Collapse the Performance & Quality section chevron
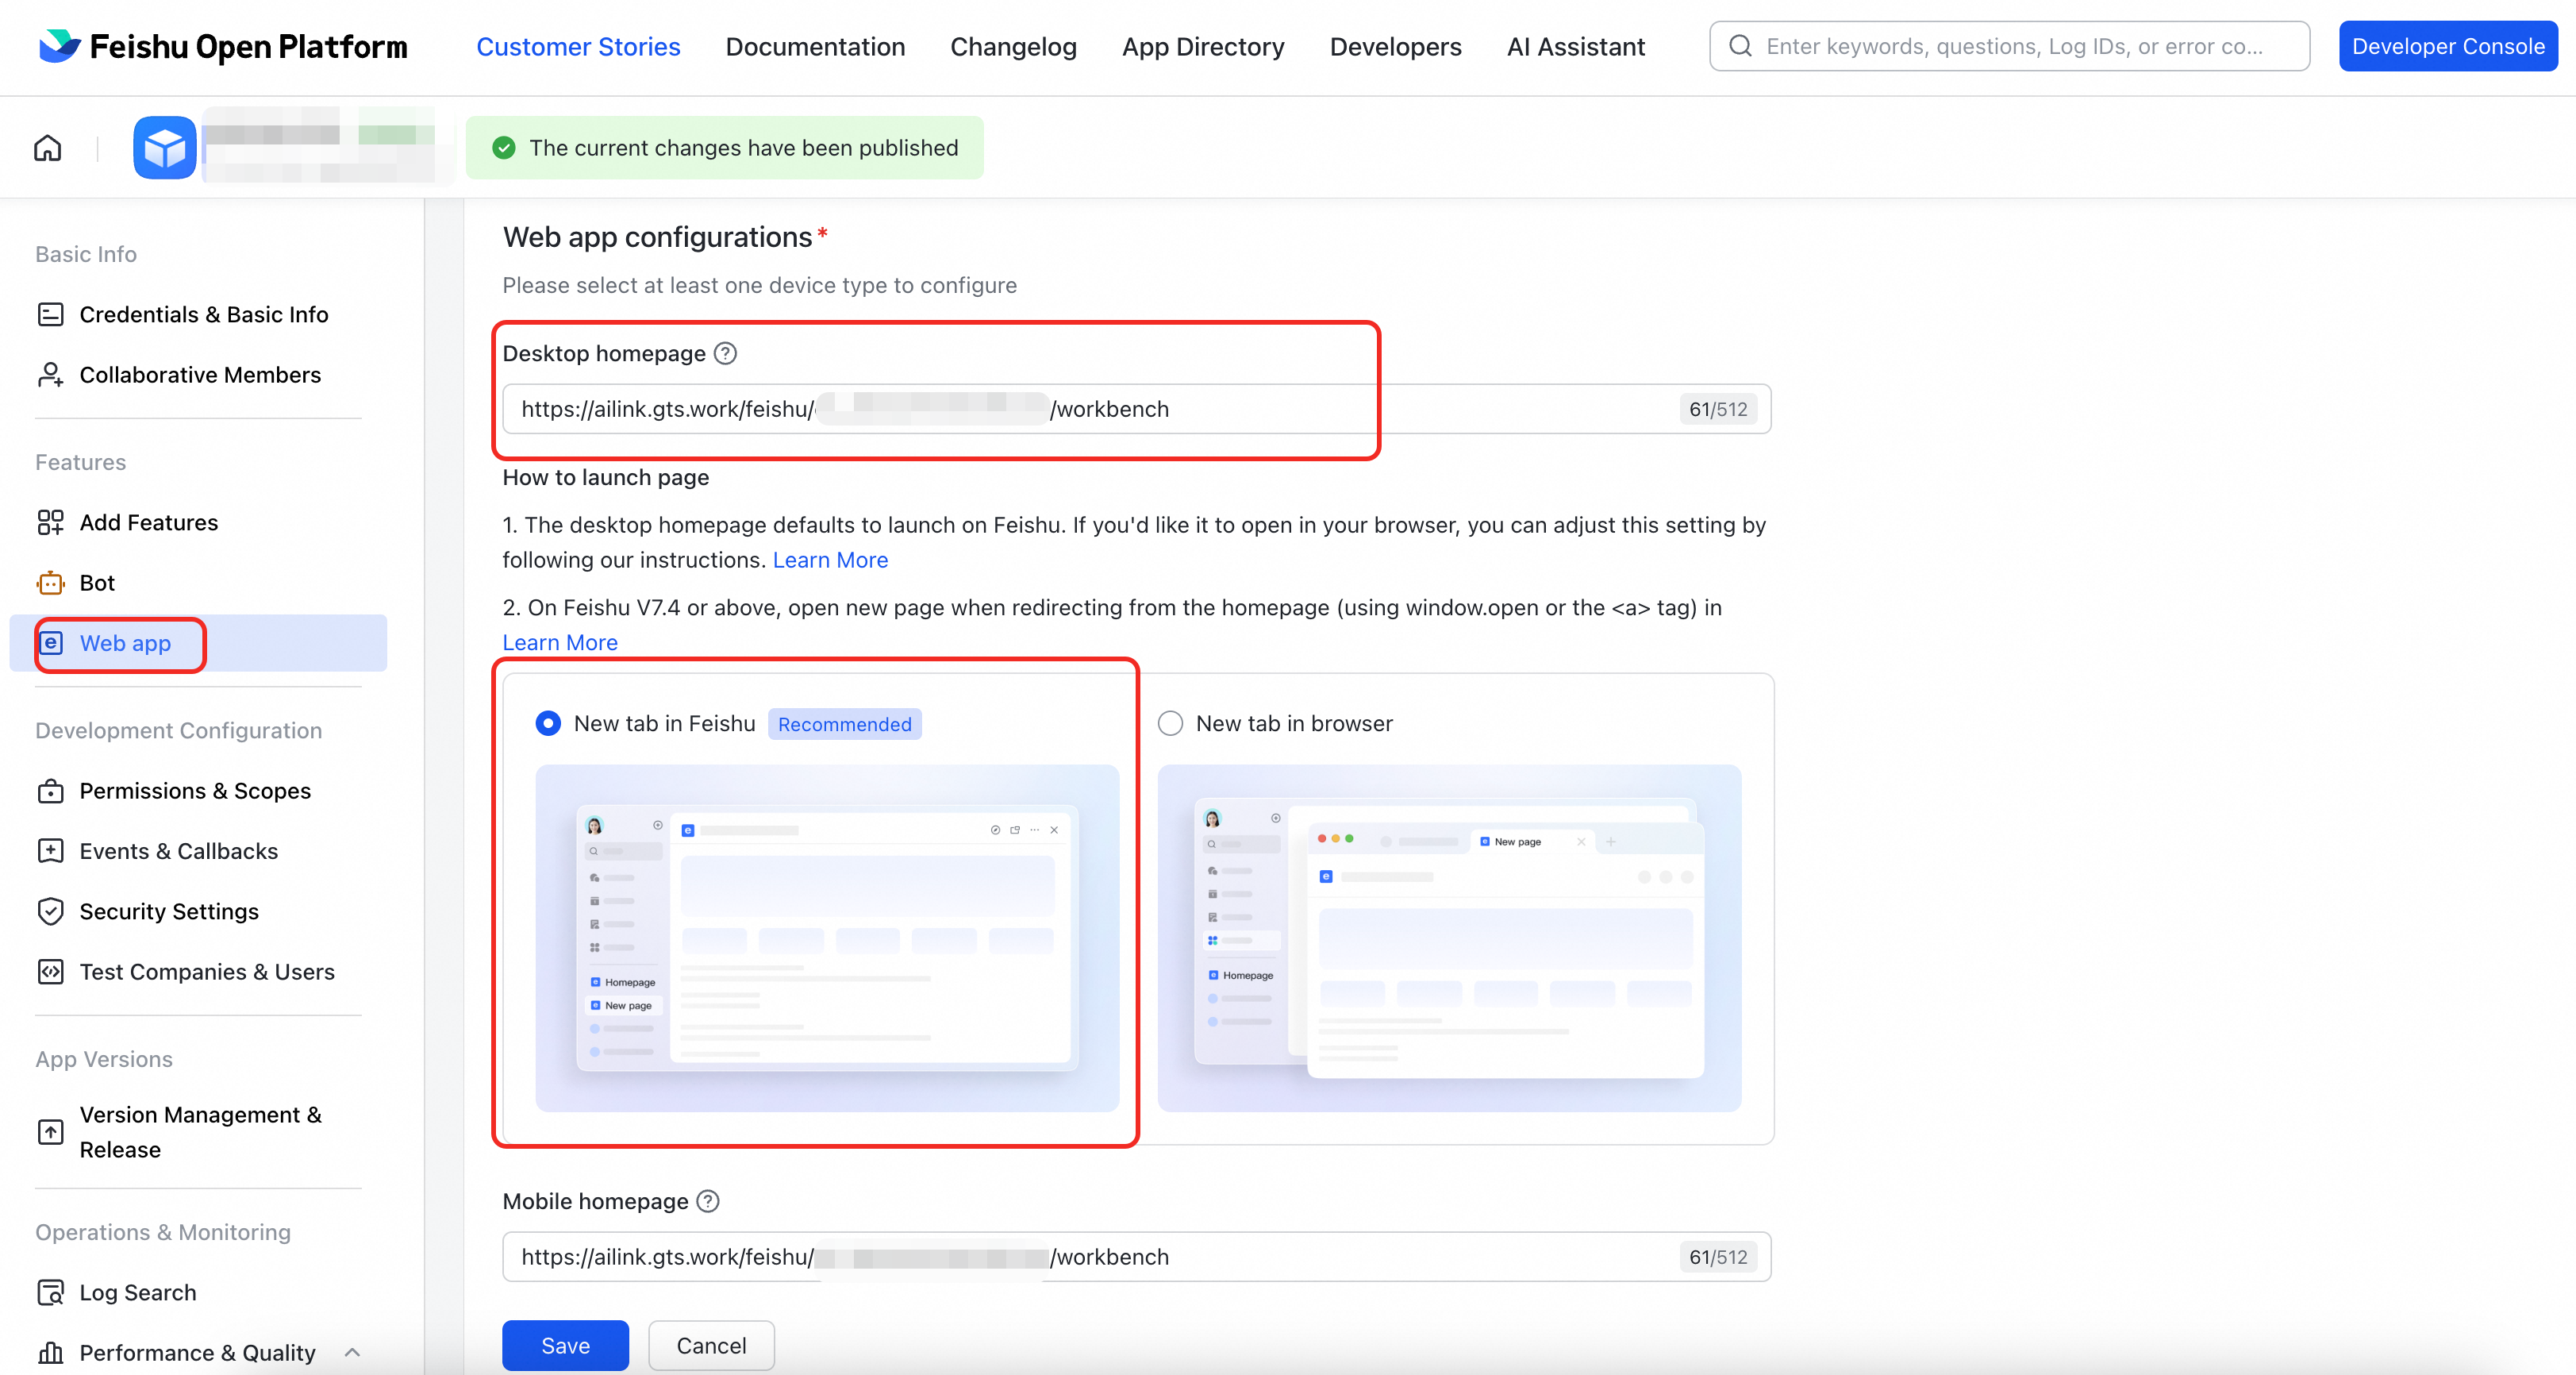This screenshot has height=1375, width=2576. pos(352,1352)
